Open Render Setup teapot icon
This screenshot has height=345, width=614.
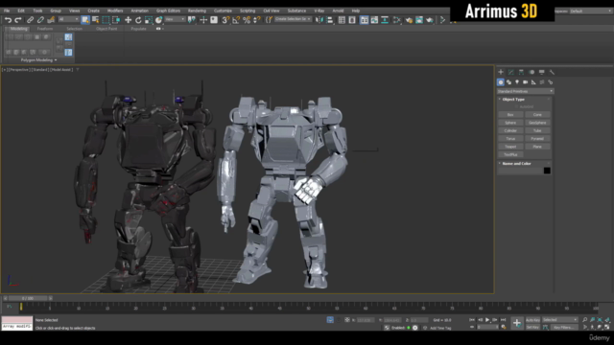[409, 20]
